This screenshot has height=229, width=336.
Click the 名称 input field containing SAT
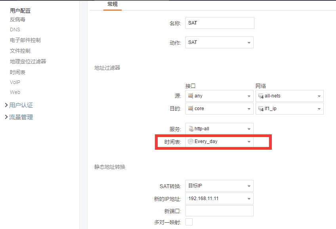click(220, 23)
